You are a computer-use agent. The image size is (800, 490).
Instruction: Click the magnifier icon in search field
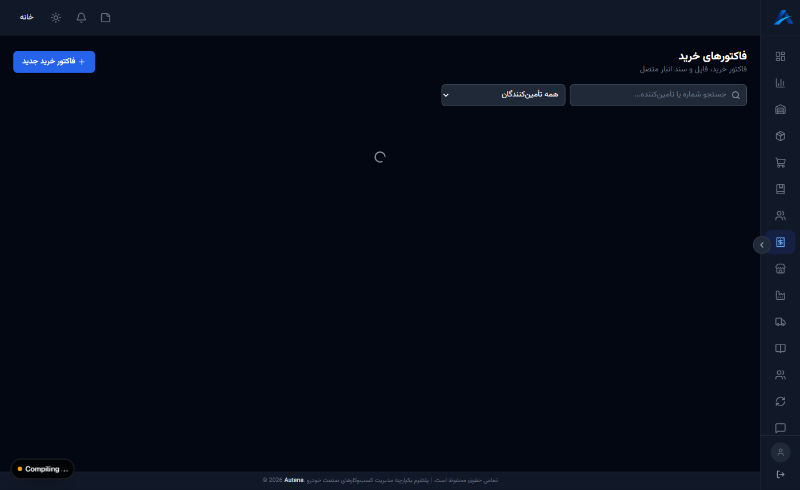tap(735, 95)
